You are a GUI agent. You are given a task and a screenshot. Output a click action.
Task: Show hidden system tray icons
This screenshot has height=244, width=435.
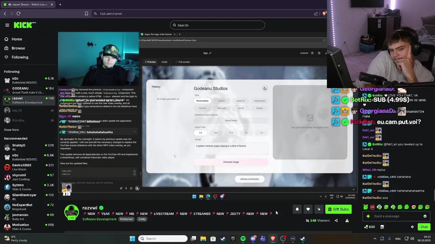click(x=375, y=239)
